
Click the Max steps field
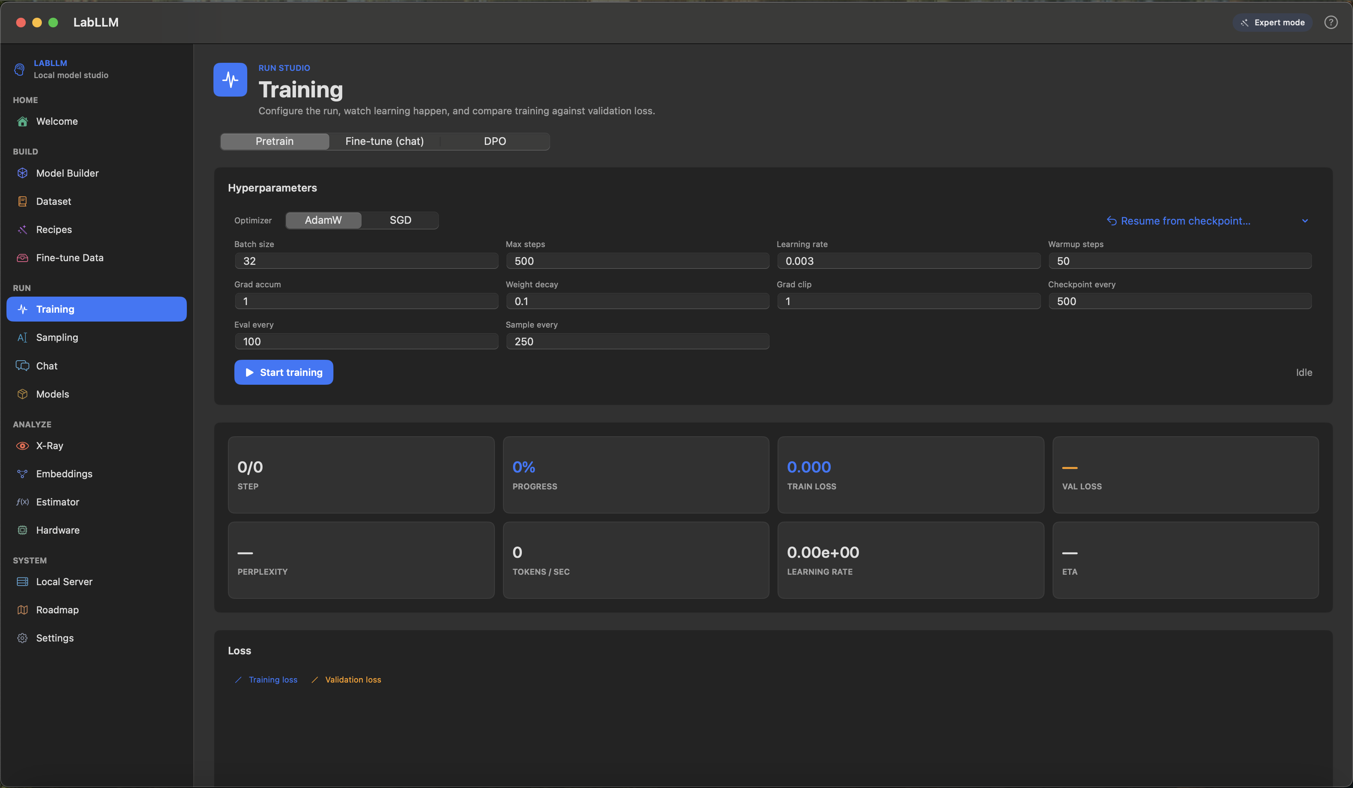(637, 262)
